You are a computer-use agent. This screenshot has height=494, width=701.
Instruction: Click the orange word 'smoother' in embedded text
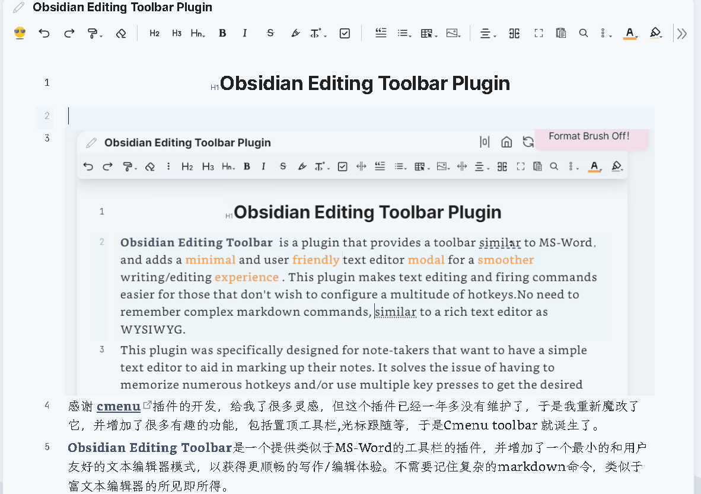tap(506, 260)
